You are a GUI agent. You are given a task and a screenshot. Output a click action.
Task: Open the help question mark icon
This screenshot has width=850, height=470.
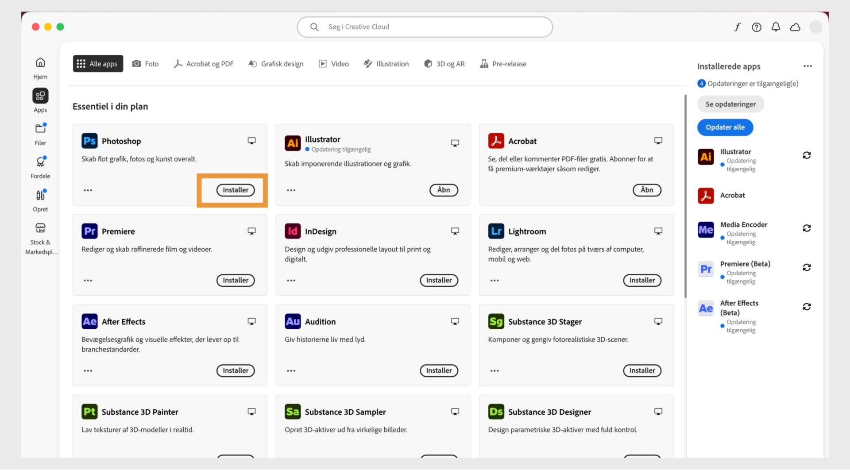tap(757, 27)
